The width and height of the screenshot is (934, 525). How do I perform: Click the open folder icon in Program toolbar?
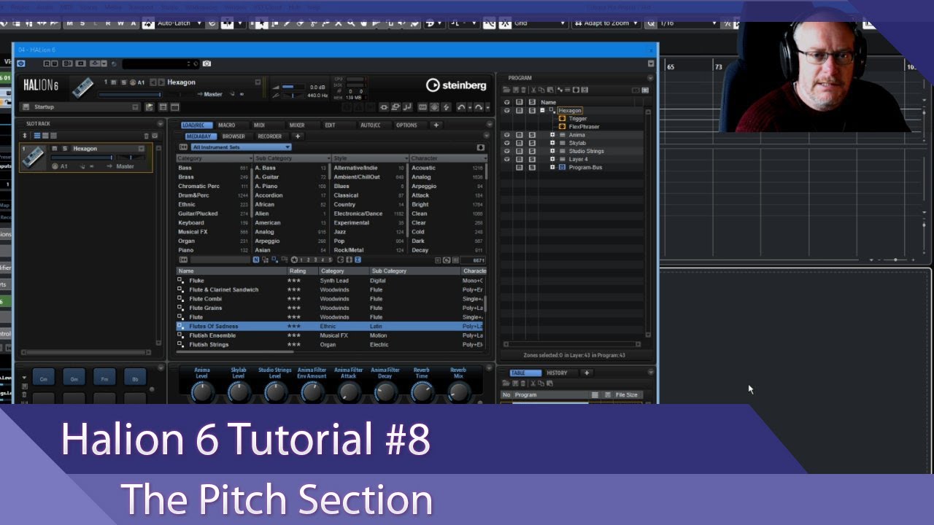click(506, 90)
